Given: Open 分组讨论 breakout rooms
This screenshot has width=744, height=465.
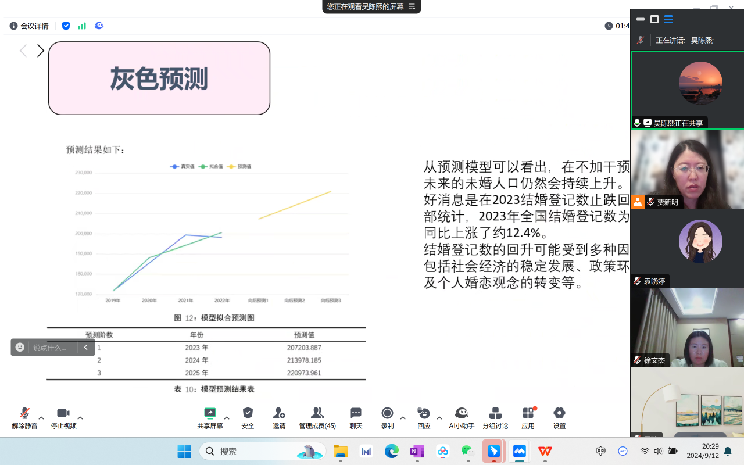Looking at the screenshot, I should [x=495, y=417].
